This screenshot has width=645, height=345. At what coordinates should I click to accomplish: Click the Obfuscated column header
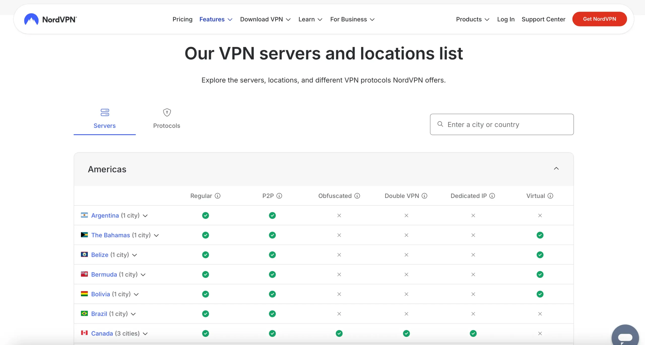pos(335,196)
